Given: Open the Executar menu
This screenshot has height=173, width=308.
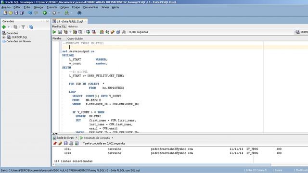Looking at the screenshot, I should point(52,7).
